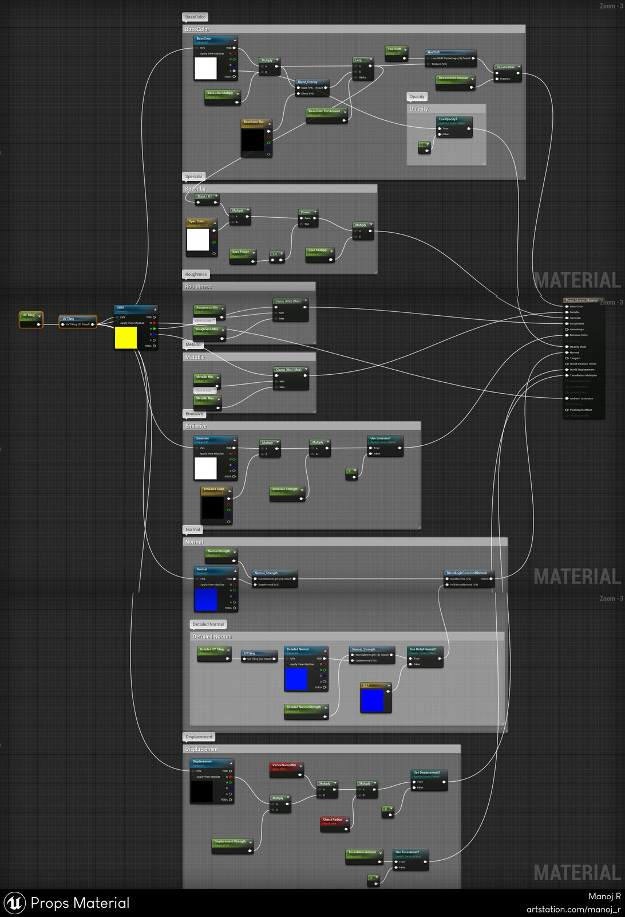Click the Base Color input pin on Props_Master_Material
The image size is (625, 917).
coord(567,307)
